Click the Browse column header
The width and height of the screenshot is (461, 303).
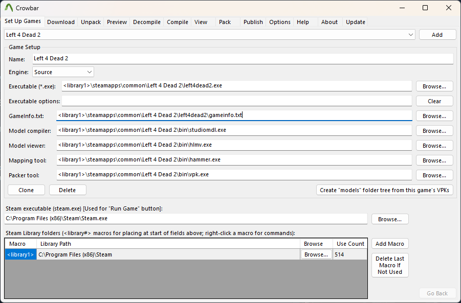click(316, 244)
